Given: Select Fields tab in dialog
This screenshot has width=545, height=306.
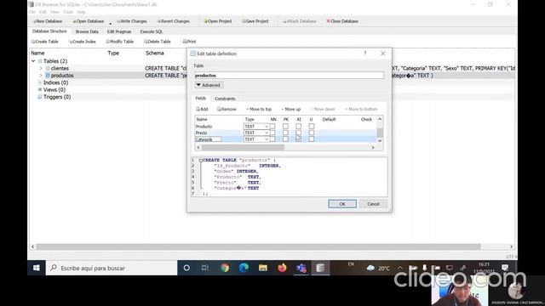Looking at the screenshot, I should (201, 99).
